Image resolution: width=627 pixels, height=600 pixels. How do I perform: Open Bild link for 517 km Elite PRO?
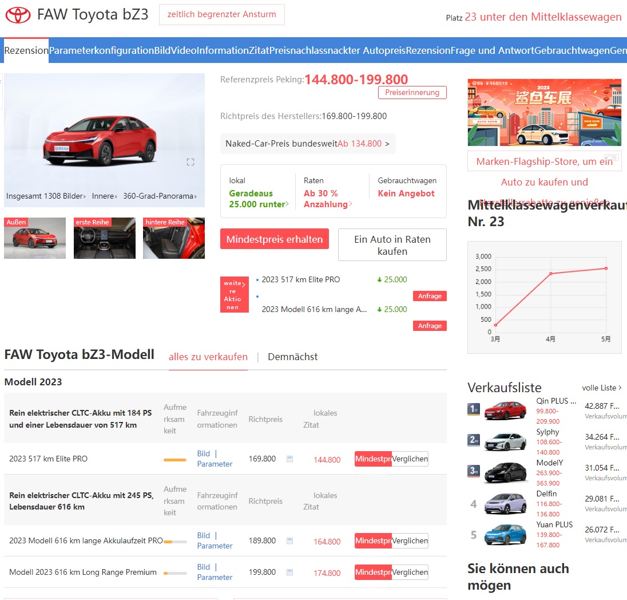coord(204,454)
